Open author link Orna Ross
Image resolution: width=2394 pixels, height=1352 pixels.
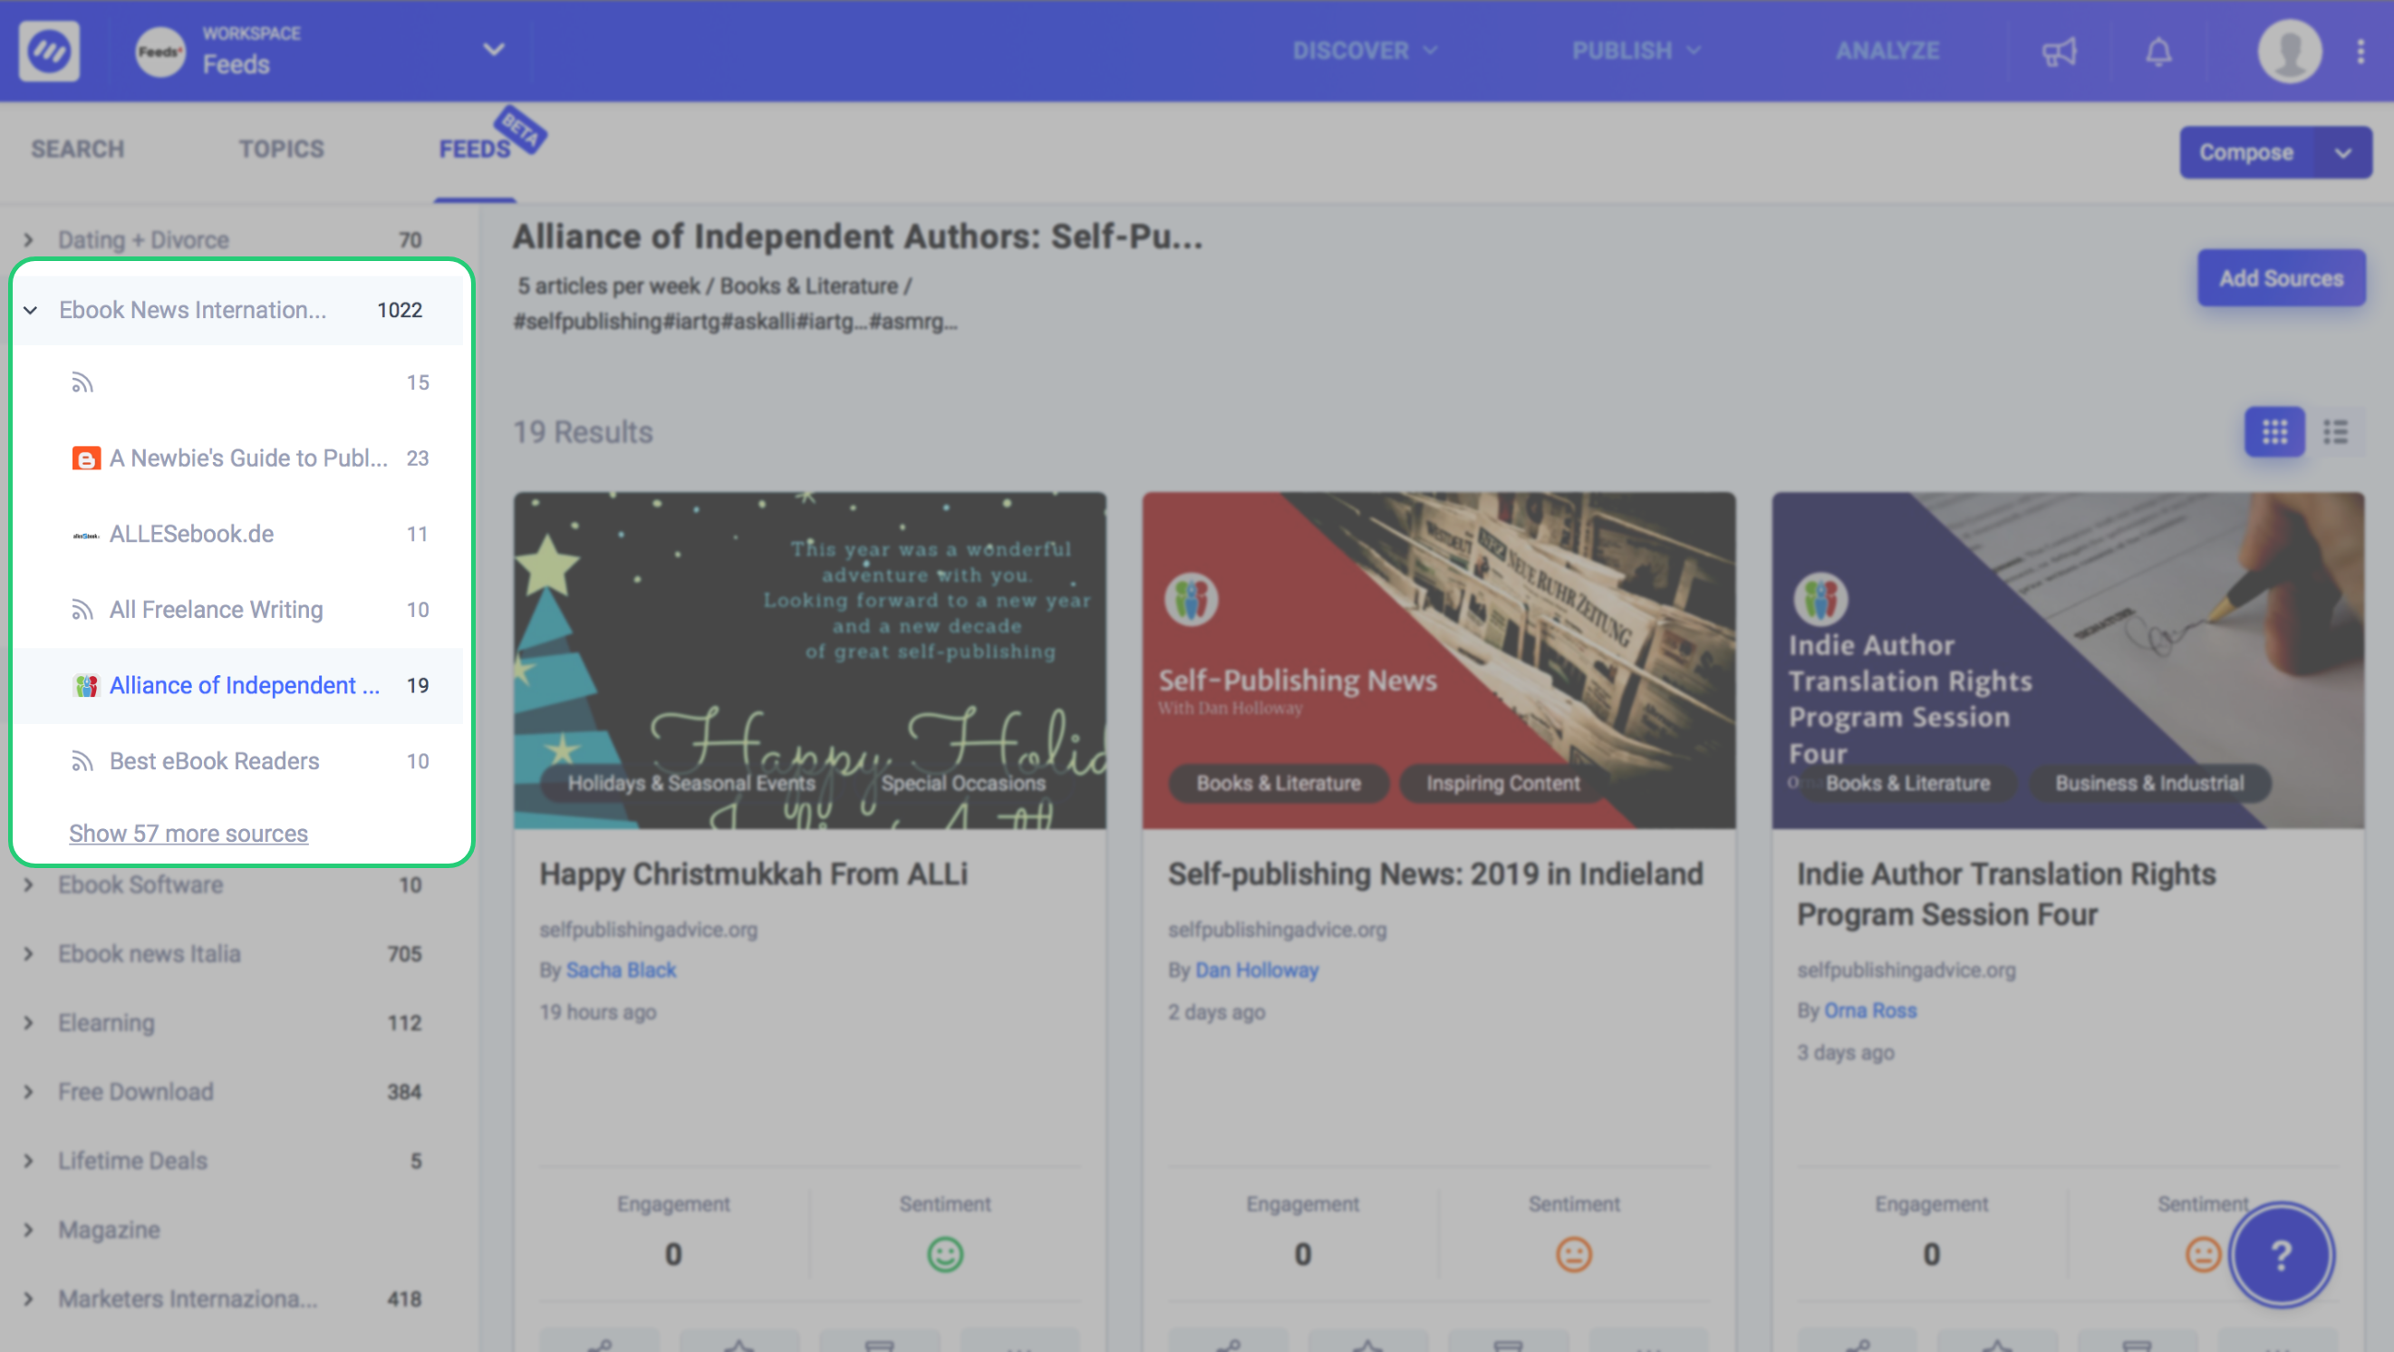tap(1870, 1010)
